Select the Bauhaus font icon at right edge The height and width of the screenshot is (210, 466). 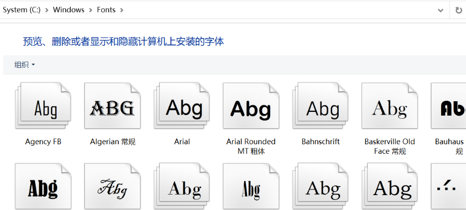pyautogui.click(x=448, y=106)
